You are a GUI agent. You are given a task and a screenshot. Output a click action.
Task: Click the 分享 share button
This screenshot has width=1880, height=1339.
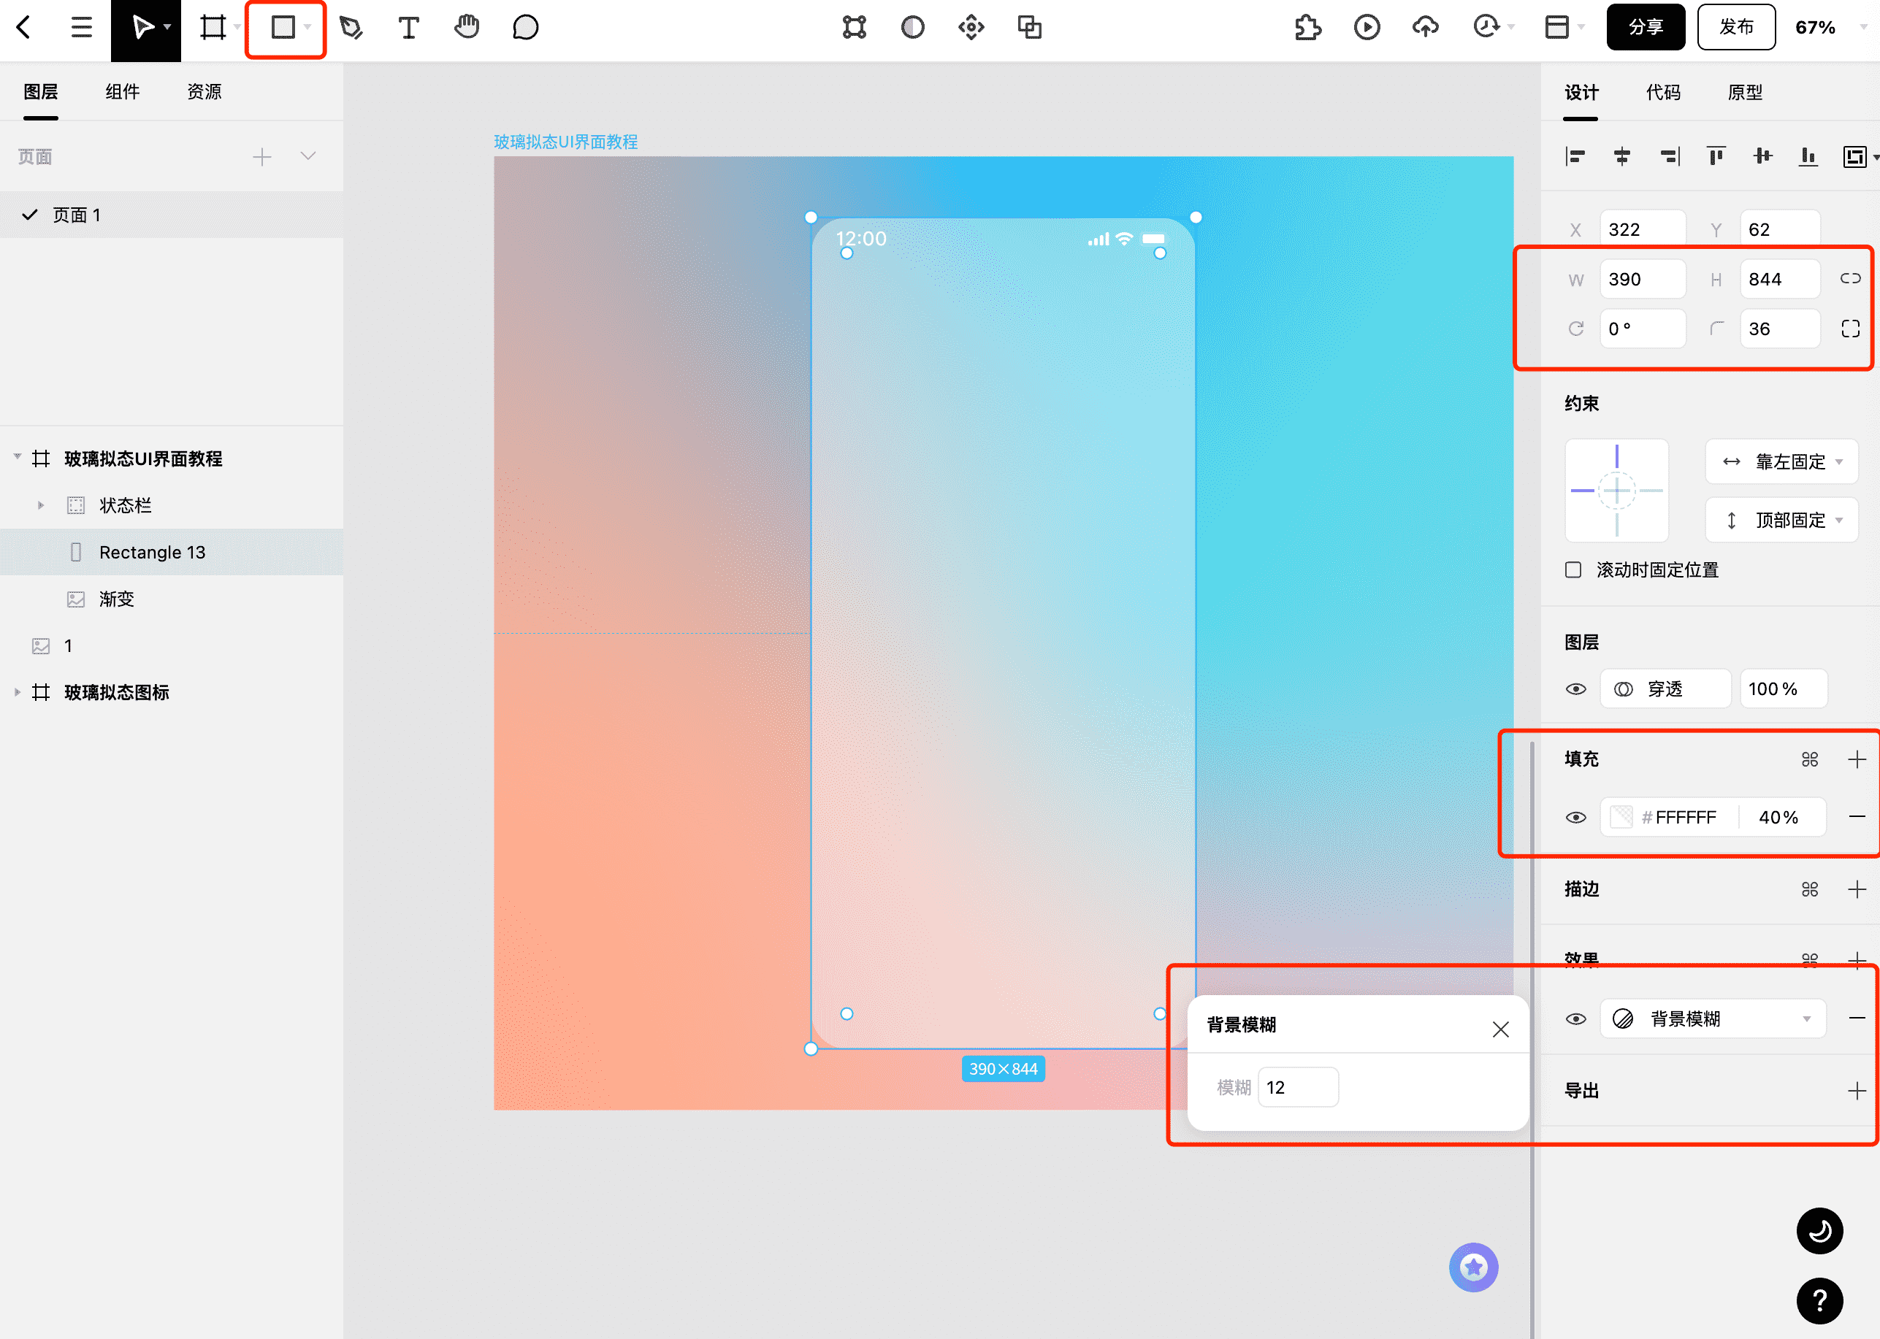pyautogui.click(x=1645, y=27)
